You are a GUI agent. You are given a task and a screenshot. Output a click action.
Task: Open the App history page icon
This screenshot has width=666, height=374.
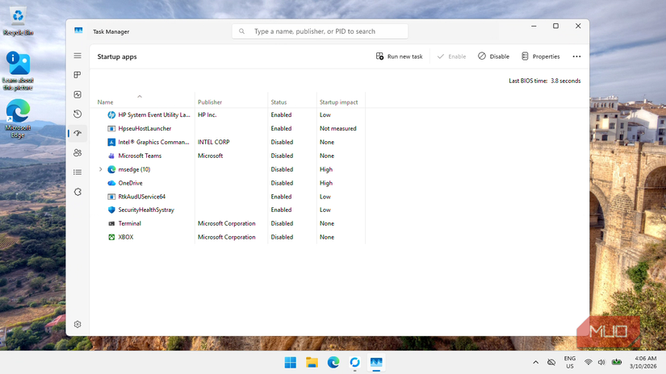(x=77, y=114)
